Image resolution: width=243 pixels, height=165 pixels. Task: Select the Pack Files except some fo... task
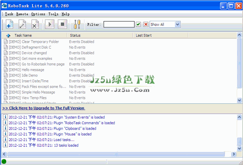click(x=37, y=87)
